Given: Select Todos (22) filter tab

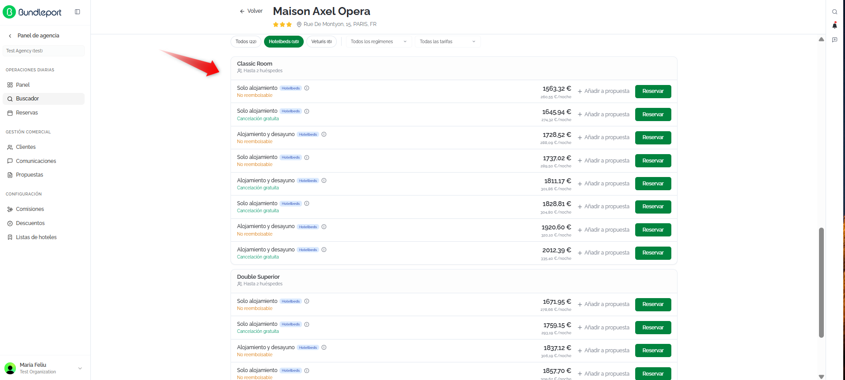Looking at the screenshot, I should click(x=246, y=41).
